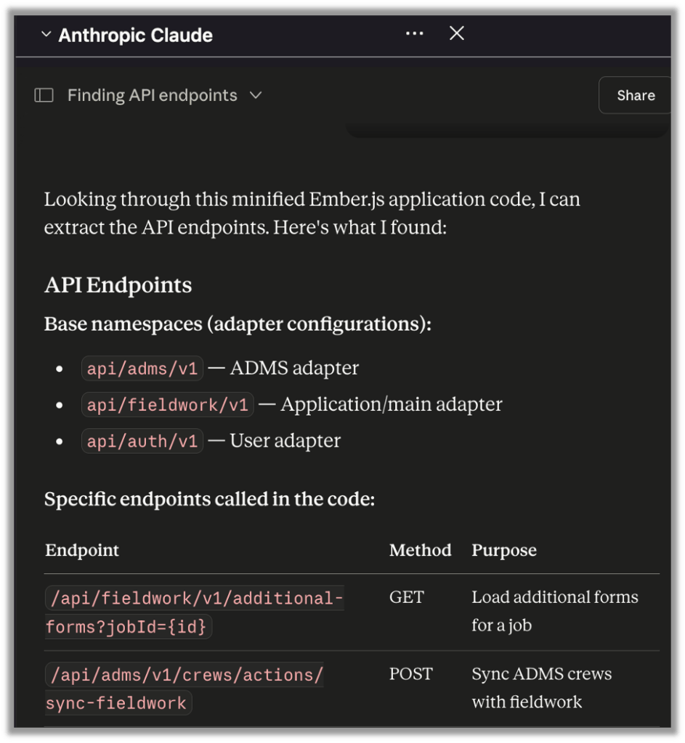Select the additional-forms?jobId endpoint cell
Screen dimensions: 685x743
coord(195,612)
